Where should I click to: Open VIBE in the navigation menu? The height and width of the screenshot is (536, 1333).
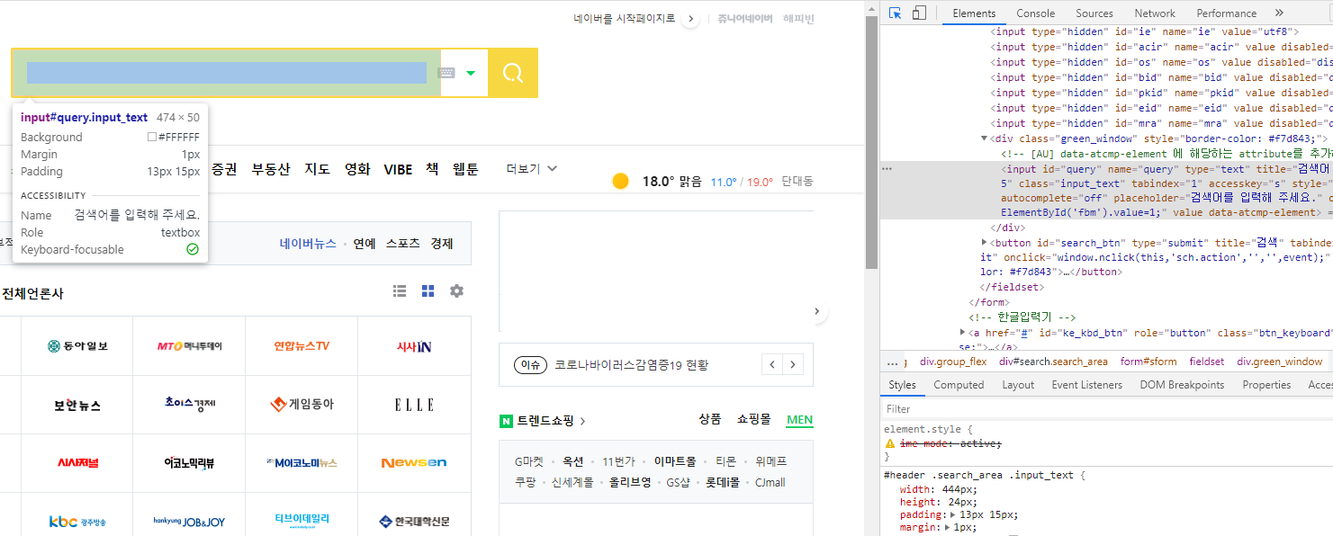[x=398, y=169]
